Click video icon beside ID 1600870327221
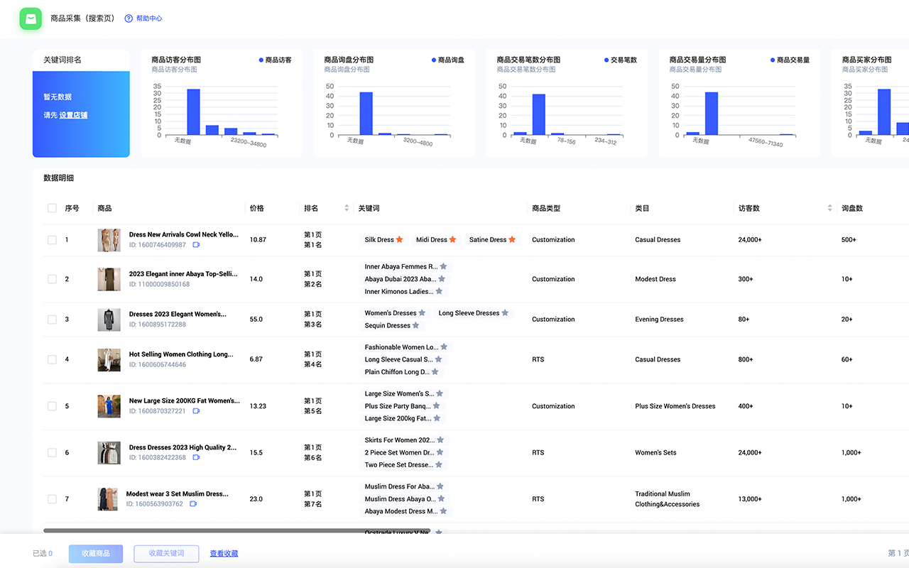909x568 pixels. 196,411
